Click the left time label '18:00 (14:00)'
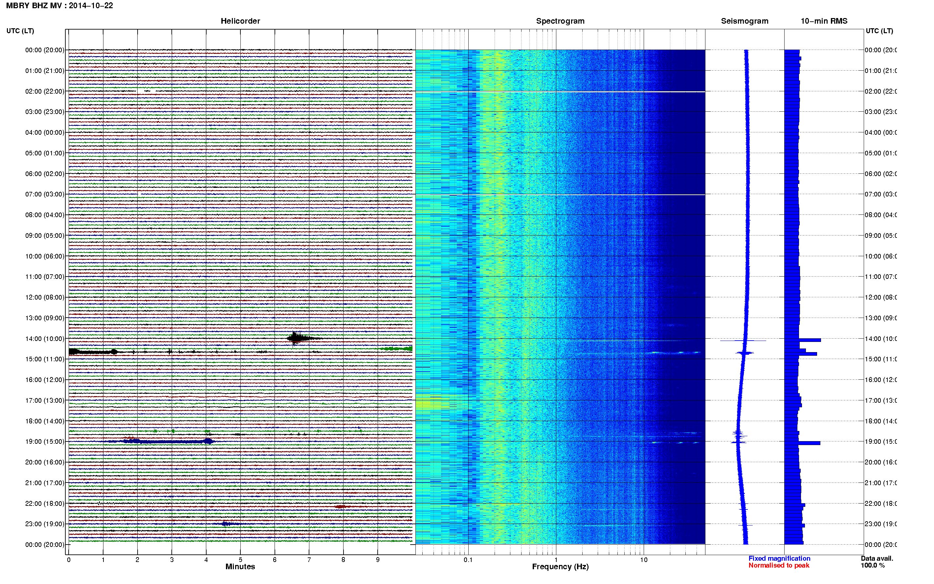The height and width of the screenshot is (584, 934). (x=45, y=421)
